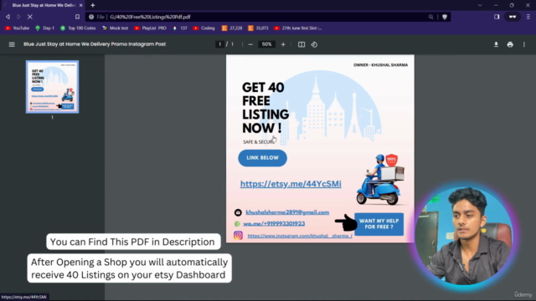Toggle the browser sidebar panel icon

tap(497, 17)
